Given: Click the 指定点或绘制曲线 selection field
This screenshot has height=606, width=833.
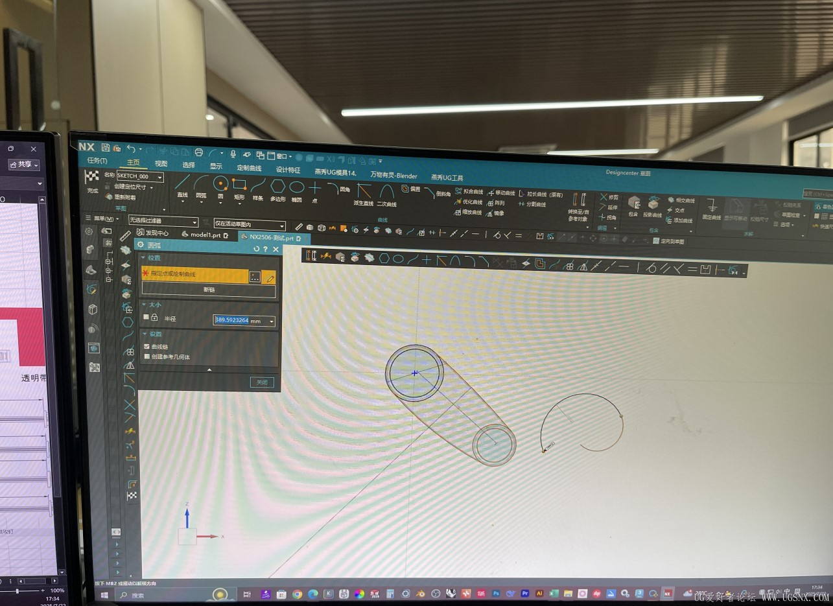Looking at the screenshot, I should 195,275.
